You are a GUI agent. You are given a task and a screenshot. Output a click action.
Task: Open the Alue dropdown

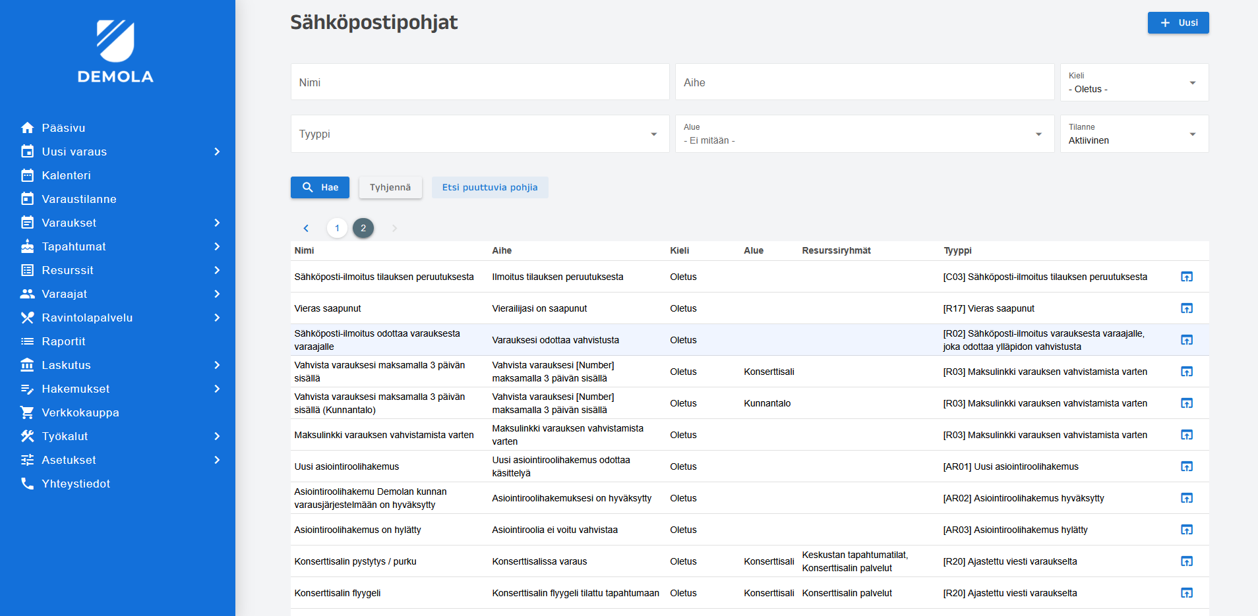pyautogui.click(x=864, y=134)
